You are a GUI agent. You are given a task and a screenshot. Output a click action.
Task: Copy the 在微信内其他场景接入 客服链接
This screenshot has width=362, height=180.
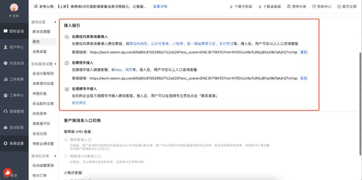(x=303, y=52)
